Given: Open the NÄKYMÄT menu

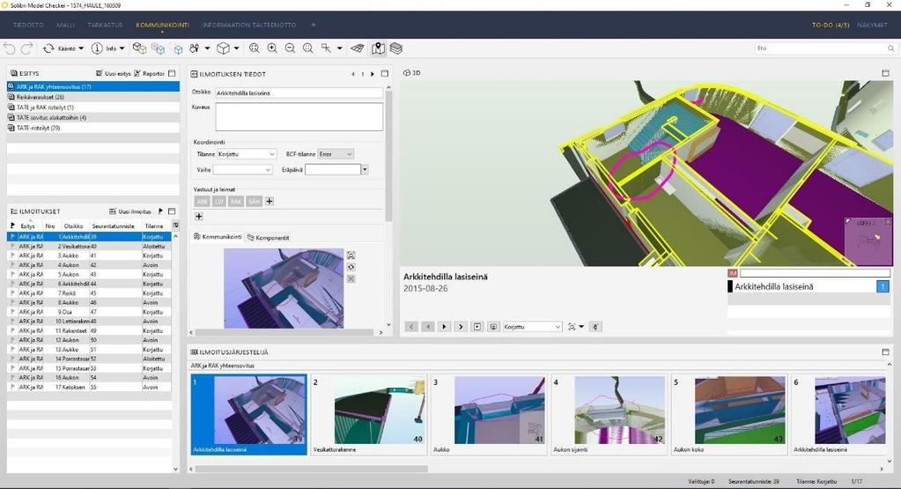Looking at the screenshot, I should coord(872,26).
